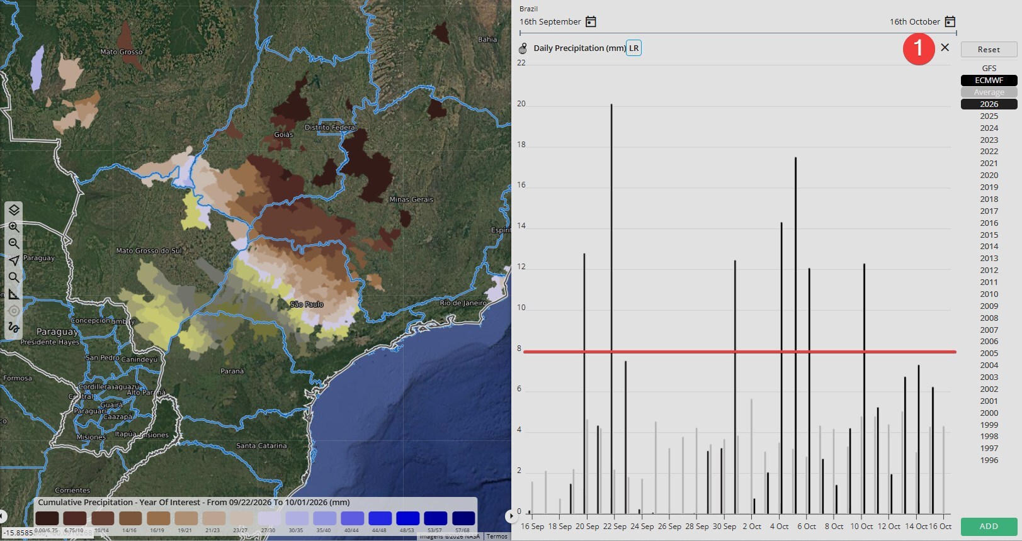The height and width of the screenshot is (541, 1022).
Task: Click the Mato Grosso do Sul label
Action: [149, 250]
